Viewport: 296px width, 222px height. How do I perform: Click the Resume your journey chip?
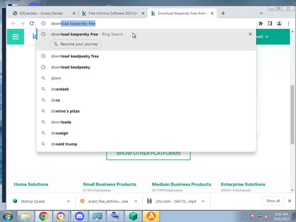click(76, 44)
